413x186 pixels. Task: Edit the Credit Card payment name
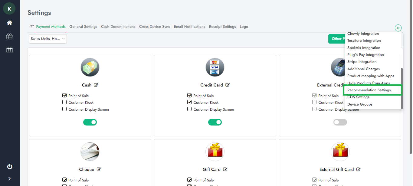point(228,85)
